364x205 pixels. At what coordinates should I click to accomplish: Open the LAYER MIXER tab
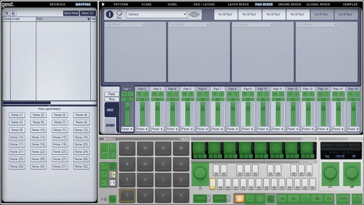tap(238, 4)
